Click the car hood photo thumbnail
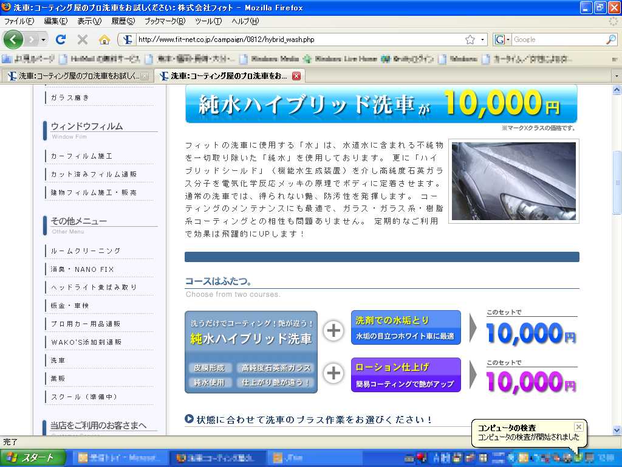 coord(514,181)
